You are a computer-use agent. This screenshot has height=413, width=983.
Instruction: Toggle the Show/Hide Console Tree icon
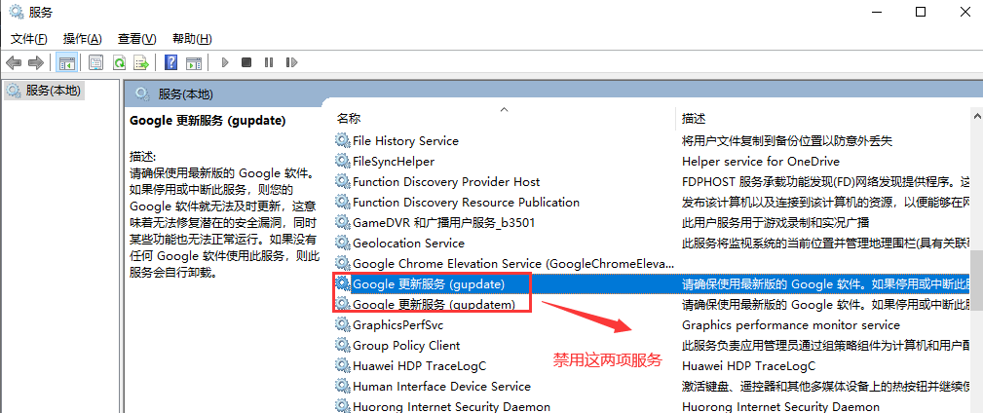click(x=67, y=62)
